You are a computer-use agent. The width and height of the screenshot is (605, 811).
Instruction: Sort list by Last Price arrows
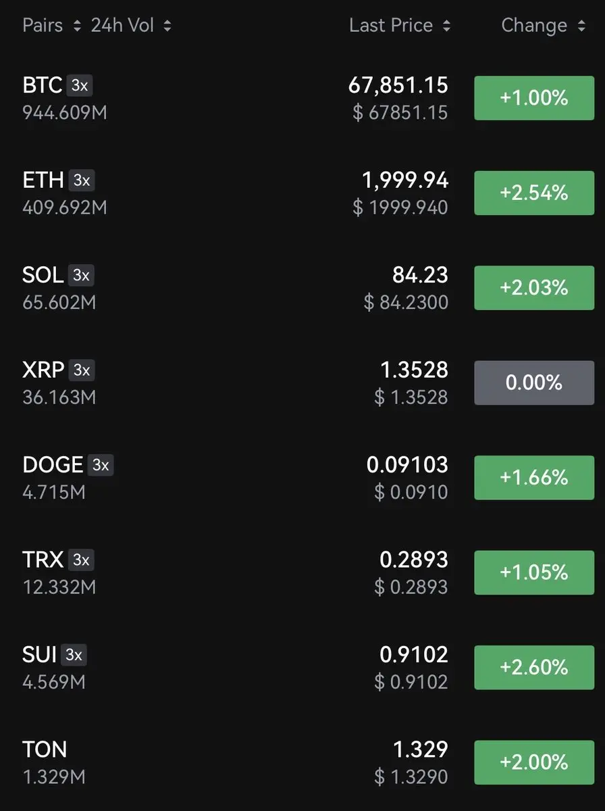coord(446,26)
